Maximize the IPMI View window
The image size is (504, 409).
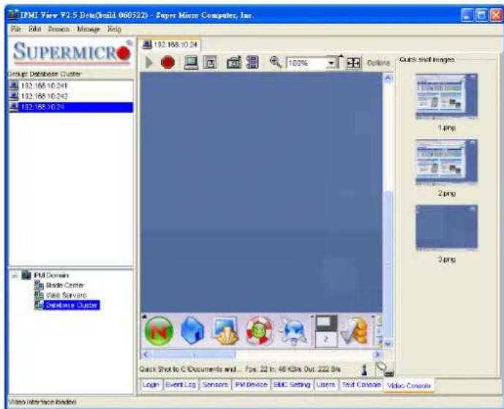[x=482, y=15]
